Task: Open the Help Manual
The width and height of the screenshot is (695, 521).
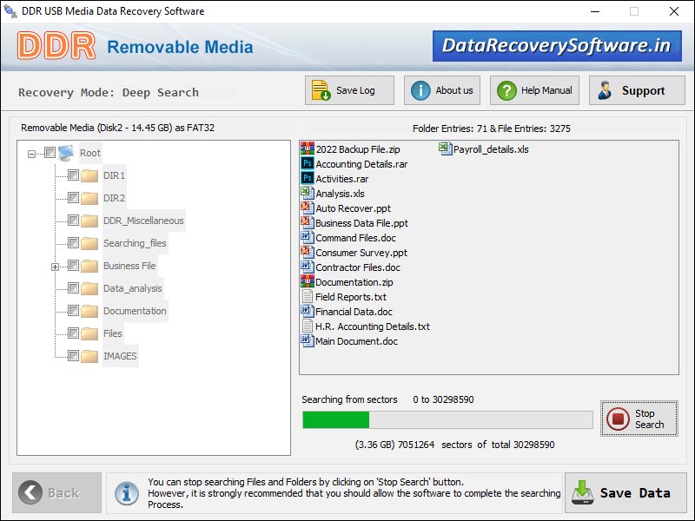Action: (x=533, y=89)
